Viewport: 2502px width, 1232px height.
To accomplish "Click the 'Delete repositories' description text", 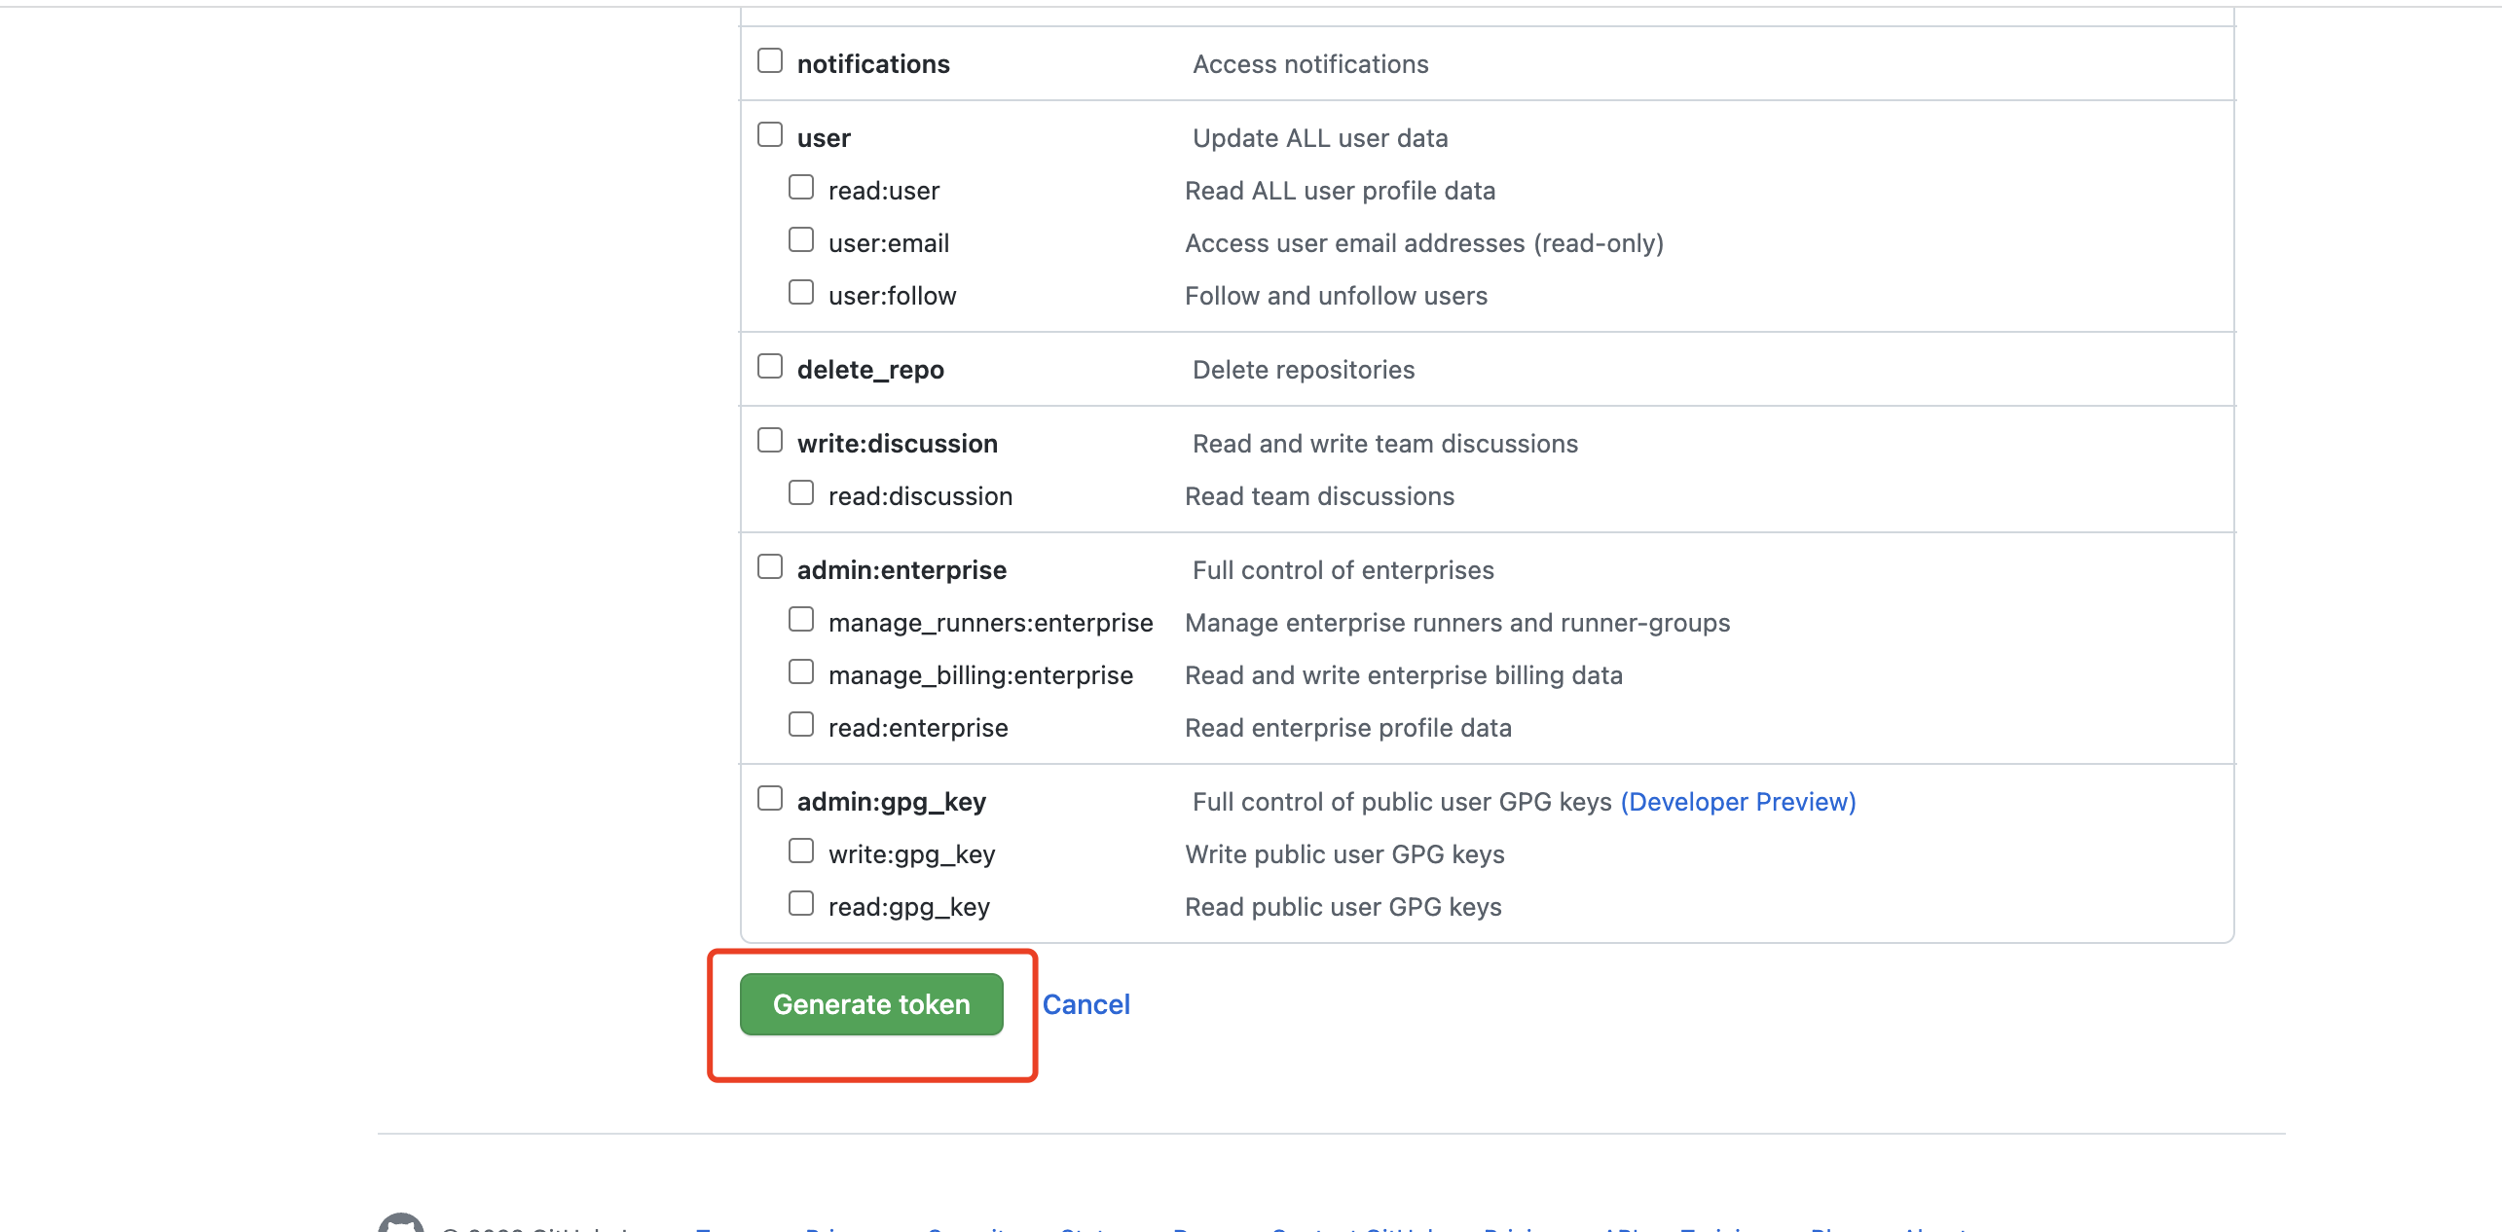I will click(x=1304, y=370).
